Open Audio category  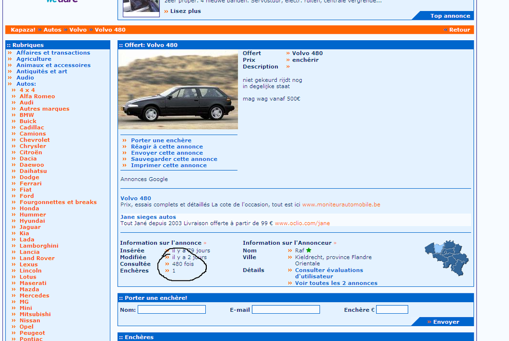[25, 77]
